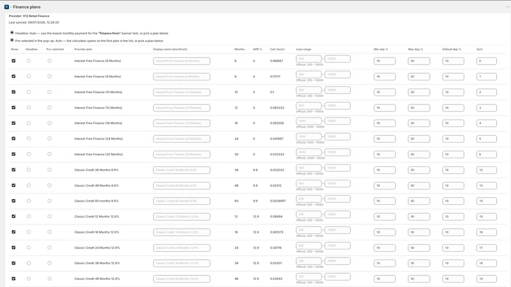Edit minimum loan for Interest Free Finance (9 Months)

click(x=309, y=75)
